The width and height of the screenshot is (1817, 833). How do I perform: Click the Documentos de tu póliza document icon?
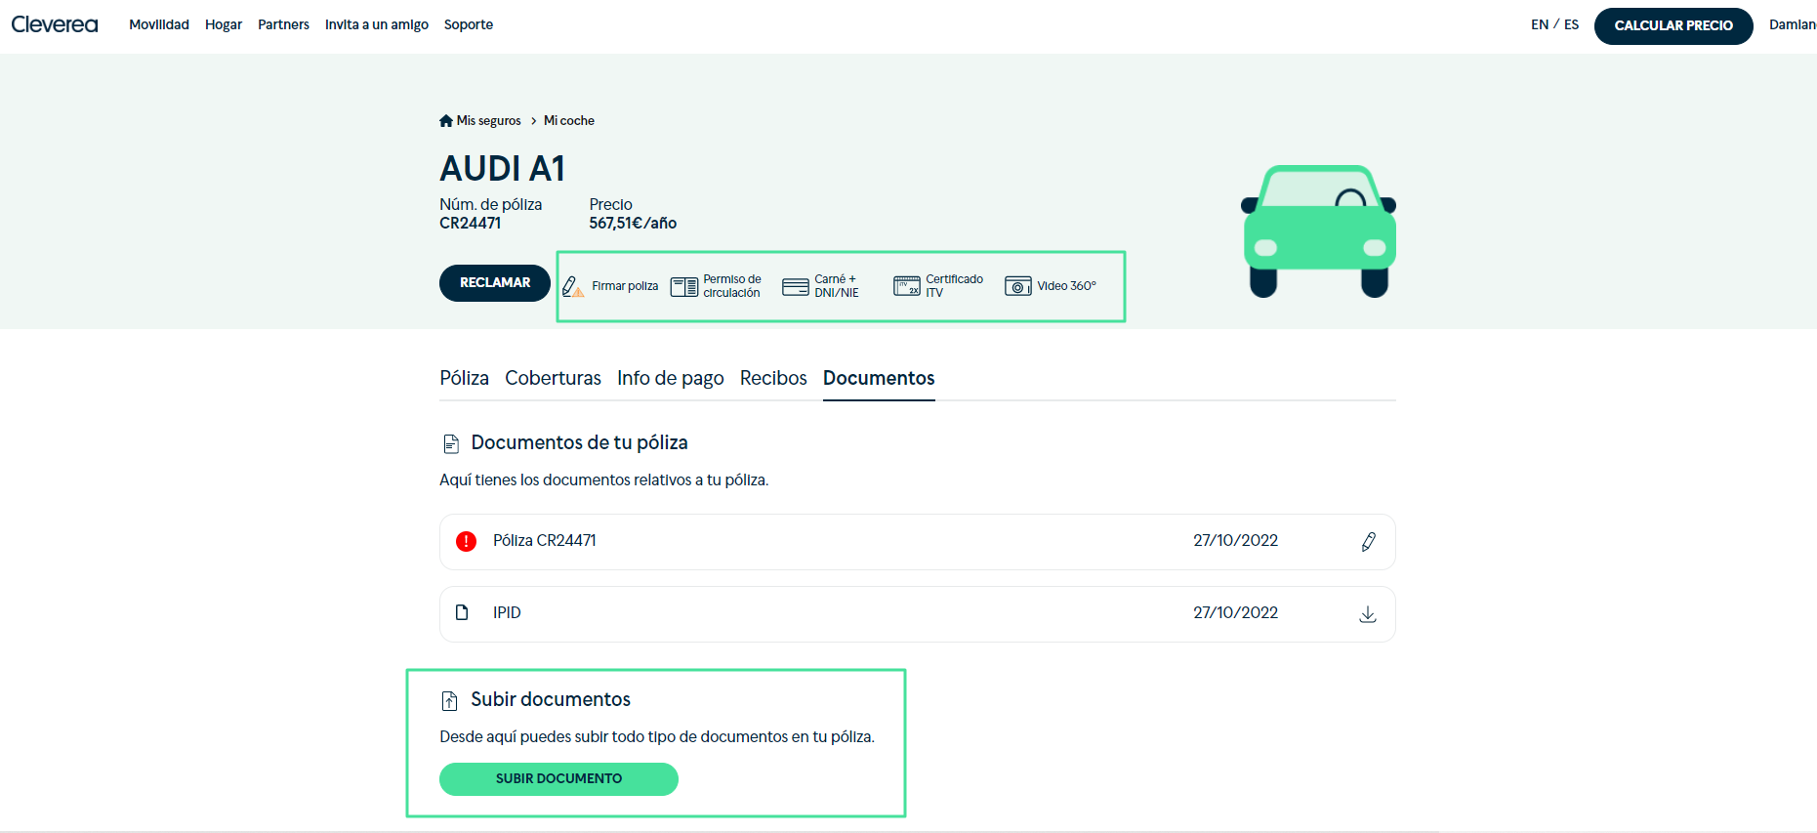451,444
